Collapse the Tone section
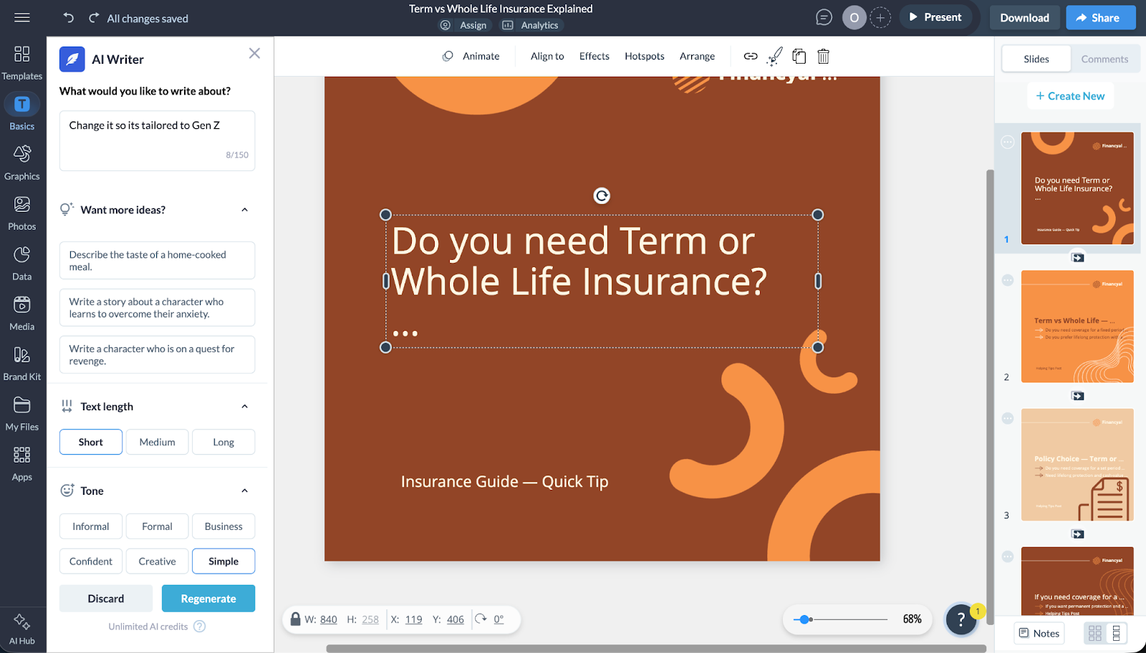Viewport: 1146px width, 653px height. tap(244, 490)
